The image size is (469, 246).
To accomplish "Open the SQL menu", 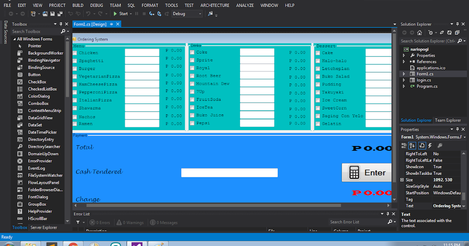I will (x=131, y=5).
